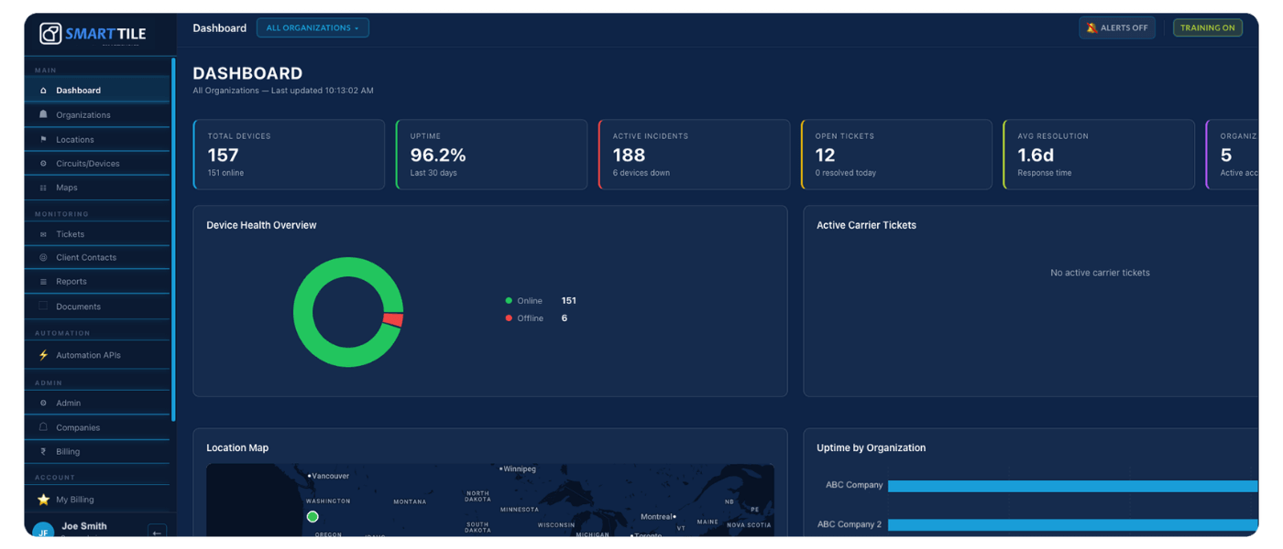Open My Billing via the star icon
The image size is (1283, 549).
pyautogui.click(x=42, y=499)
